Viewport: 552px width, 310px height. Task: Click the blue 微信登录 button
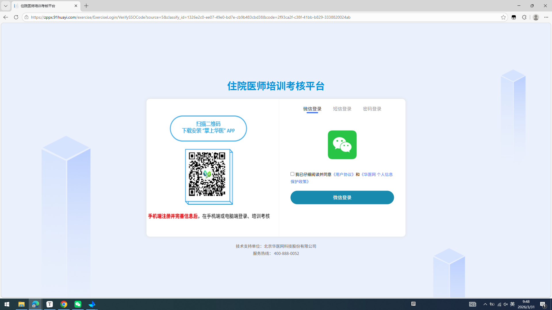coord(342,197)
